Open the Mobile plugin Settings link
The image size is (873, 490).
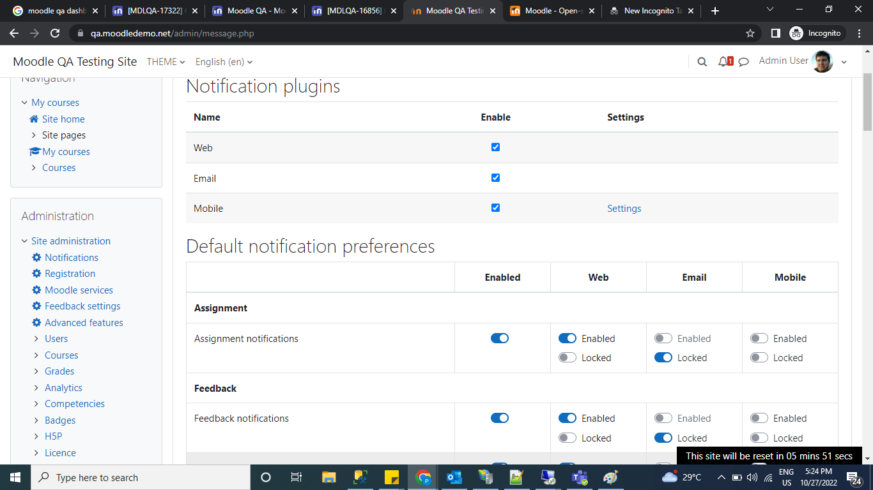(x=624, y=209)
